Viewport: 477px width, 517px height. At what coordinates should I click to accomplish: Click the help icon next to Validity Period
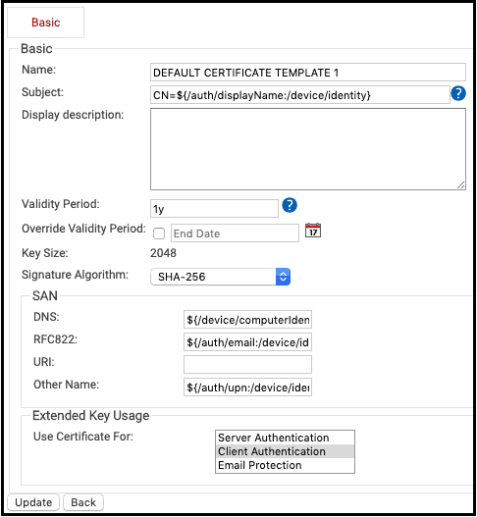pyautogui.click(x=290, y=205)
